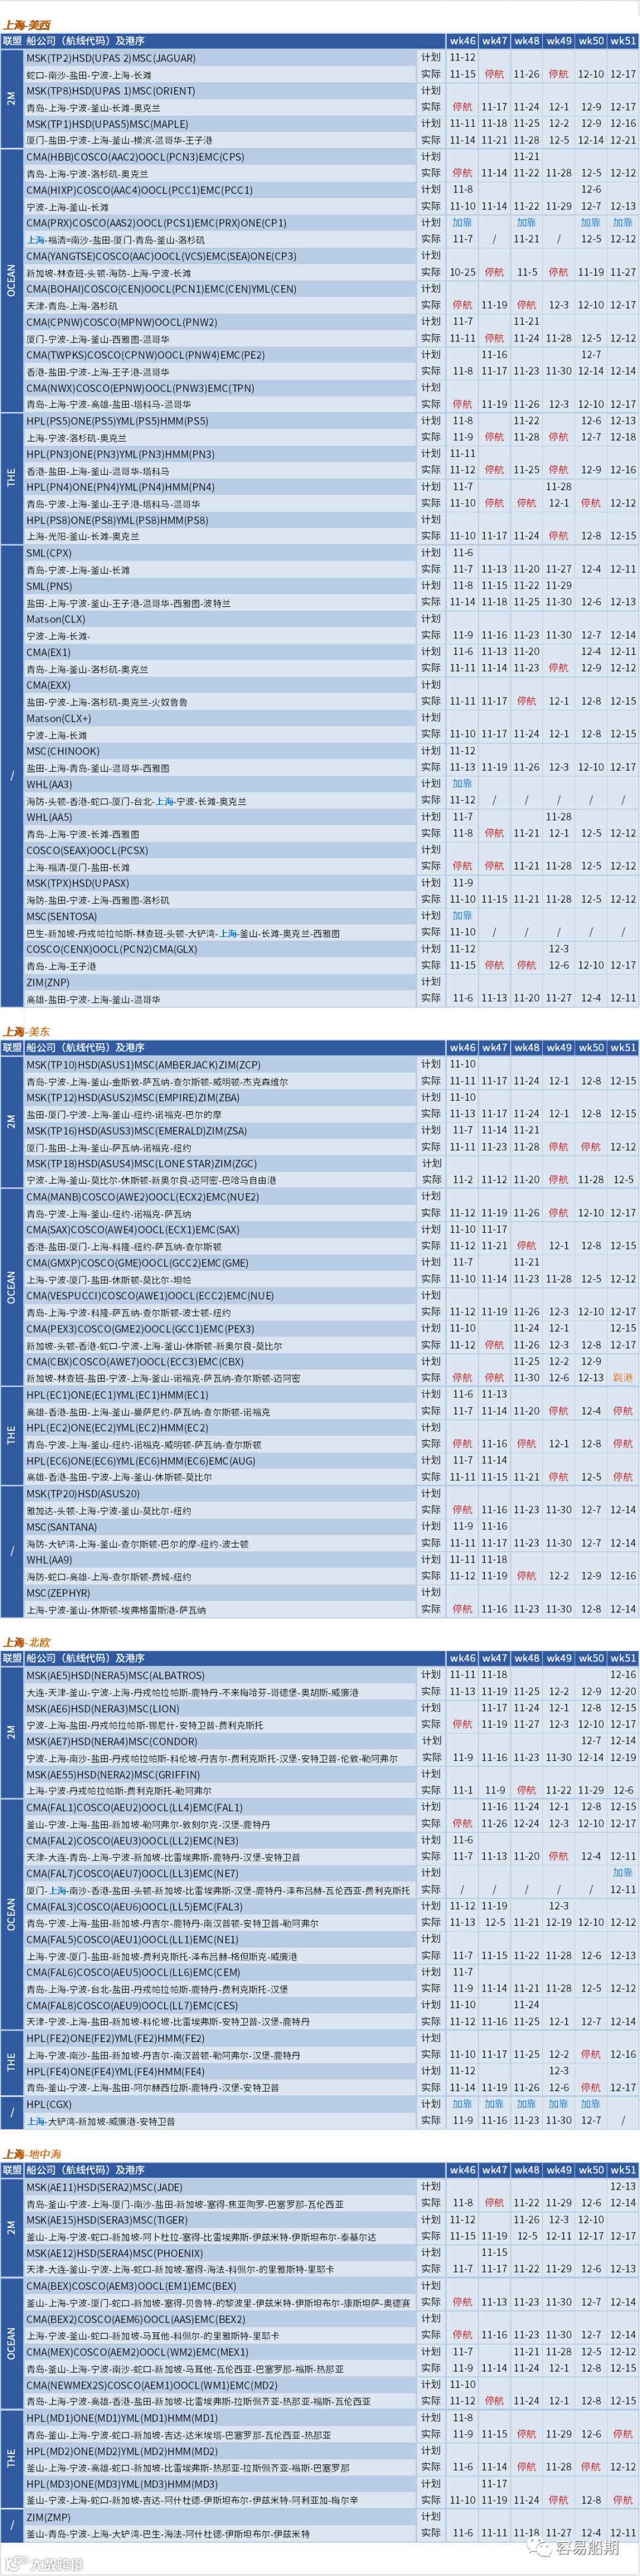The width and height of the screenshot is (640, 2576).
Task: Click the WHL(AA5) service name
Action: 49,817
